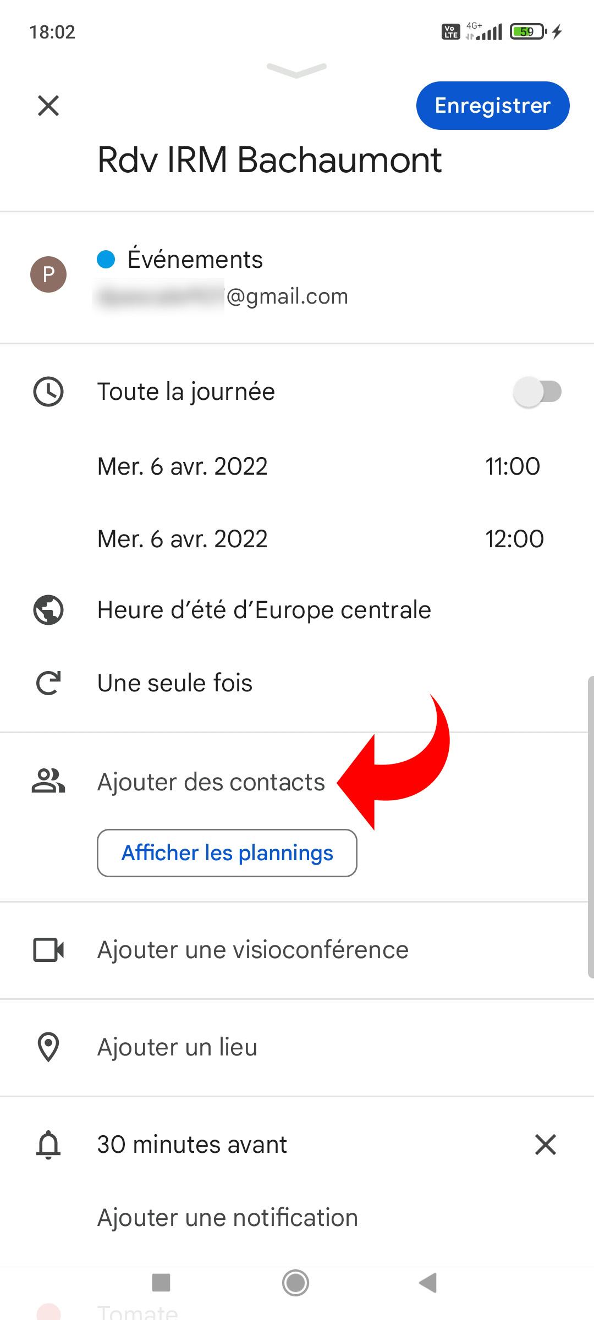Tap the Afficher les plannings button
Image resolution: width=594 pixels, height=1320 pixels.
227,853
